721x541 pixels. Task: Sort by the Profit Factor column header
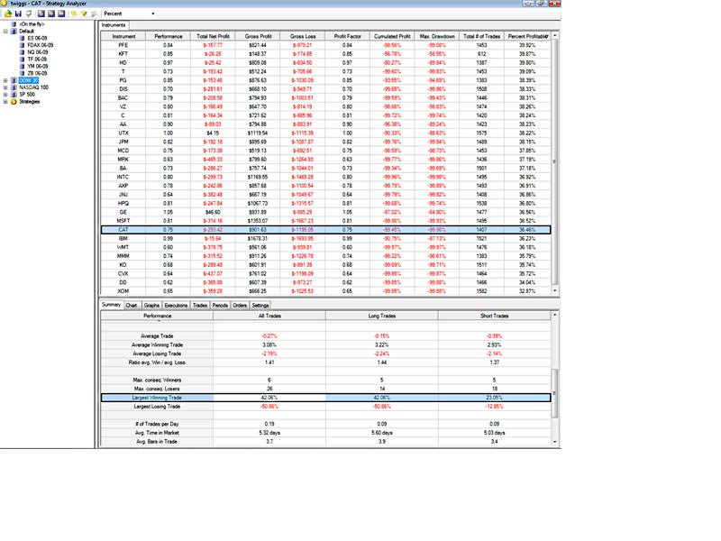pos(348,36)
